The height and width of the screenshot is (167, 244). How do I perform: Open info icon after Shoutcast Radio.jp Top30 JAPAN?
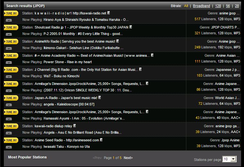[x=131, y=27]
